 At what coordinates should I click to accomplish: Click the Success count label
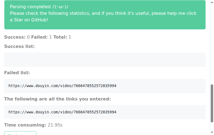pos(15,37)
